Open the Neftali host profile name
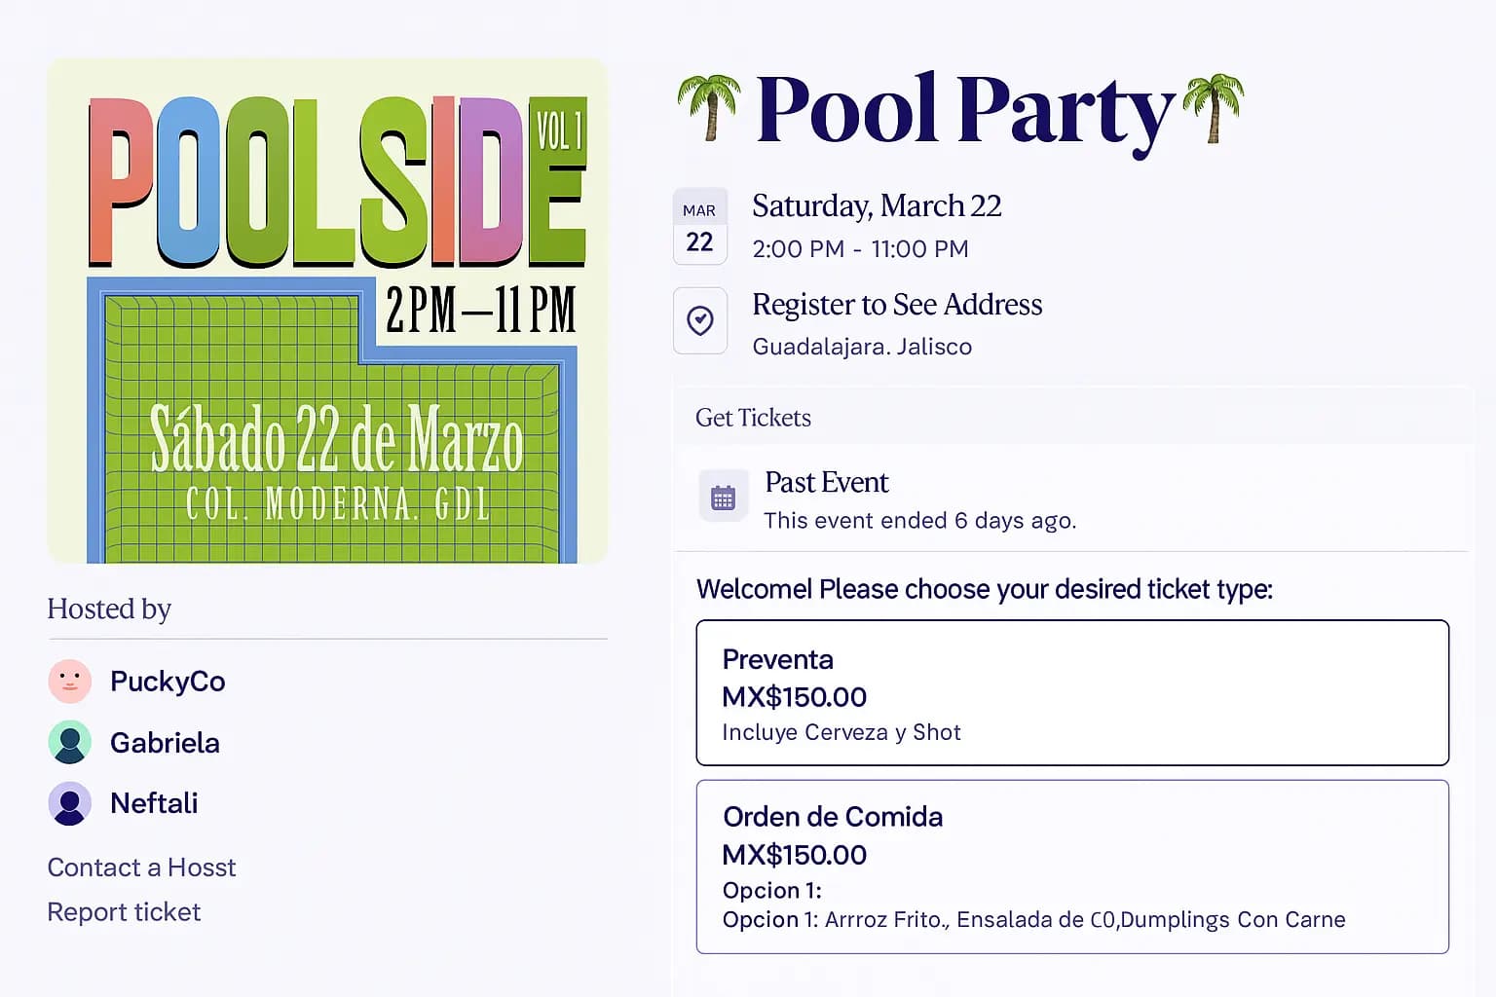The image size is (1496, 997). tap(154, 803)
